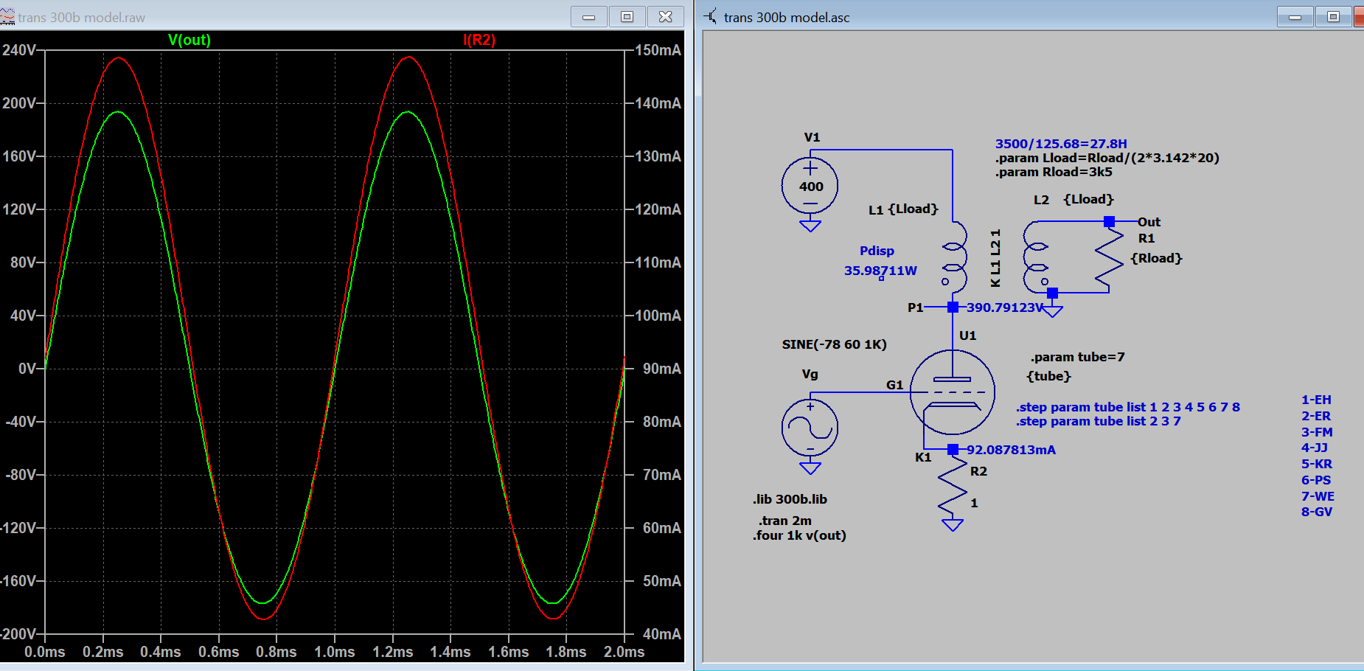Click the waveform icon in the .raw title bar
Viewport: 1364px width, 671px height.
pyautogui.click(x=7, y=16)
